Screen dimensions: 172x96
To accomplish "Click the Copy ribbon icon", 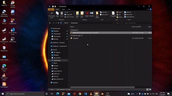I will pos(57,14).
